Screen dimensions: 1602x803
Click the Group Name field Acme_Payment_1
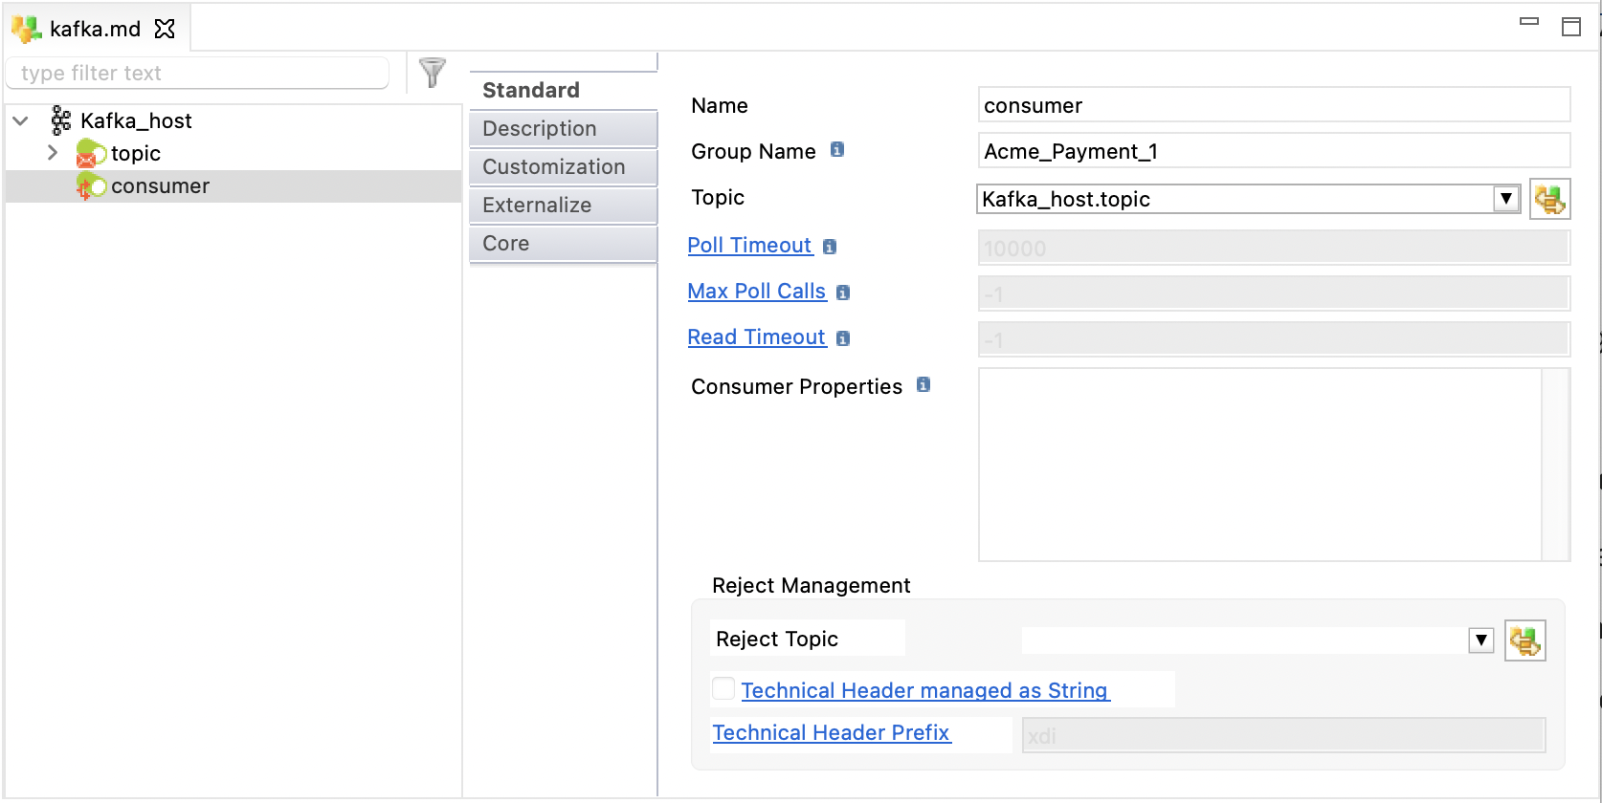pos(1274,151)
